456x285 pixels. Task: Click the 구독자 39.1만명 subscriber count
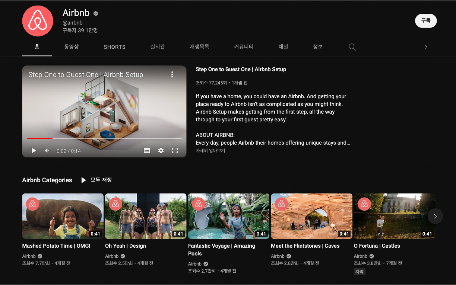click(x=80, y=30)
